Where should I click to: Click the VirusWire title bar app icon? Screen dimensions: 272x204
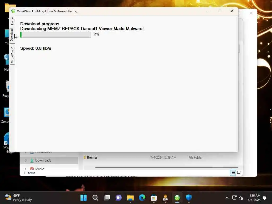tap(13, 11)
